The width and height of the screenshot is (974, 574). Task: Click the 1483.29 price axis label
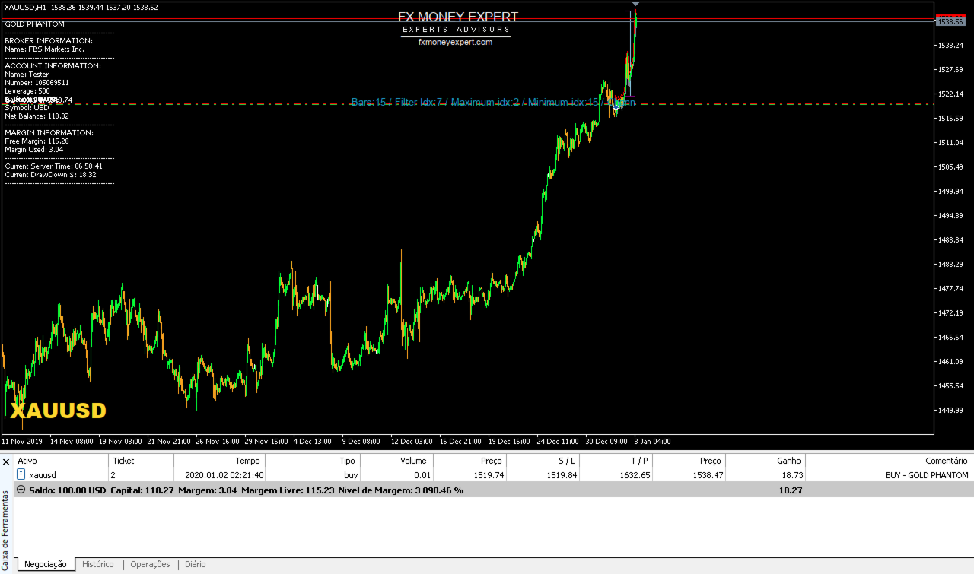[950, 265]
